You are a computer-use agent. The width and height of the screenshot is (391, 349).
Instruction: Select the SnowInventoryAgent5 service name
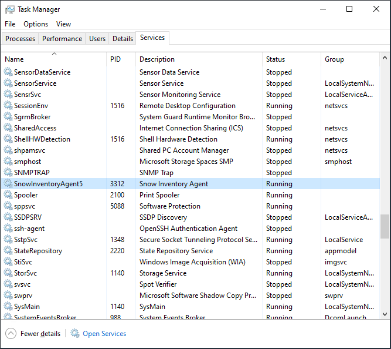pos(48,184)
